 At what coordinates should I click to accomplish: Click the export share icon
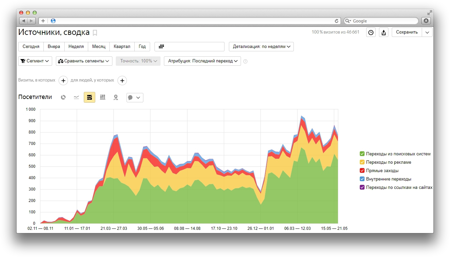(384, 32)
